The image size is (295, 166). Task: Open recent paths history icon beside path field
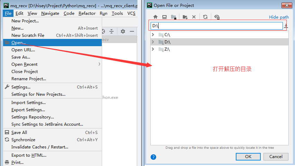(286, 26)
